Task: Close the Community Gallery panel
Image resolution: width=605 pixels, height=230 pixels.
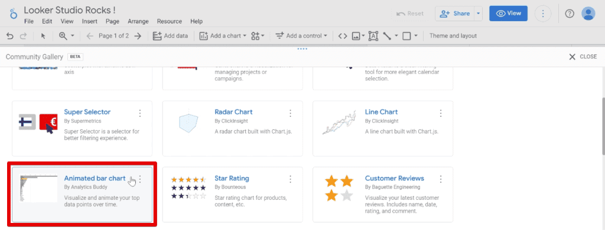Action: [583, 57]
